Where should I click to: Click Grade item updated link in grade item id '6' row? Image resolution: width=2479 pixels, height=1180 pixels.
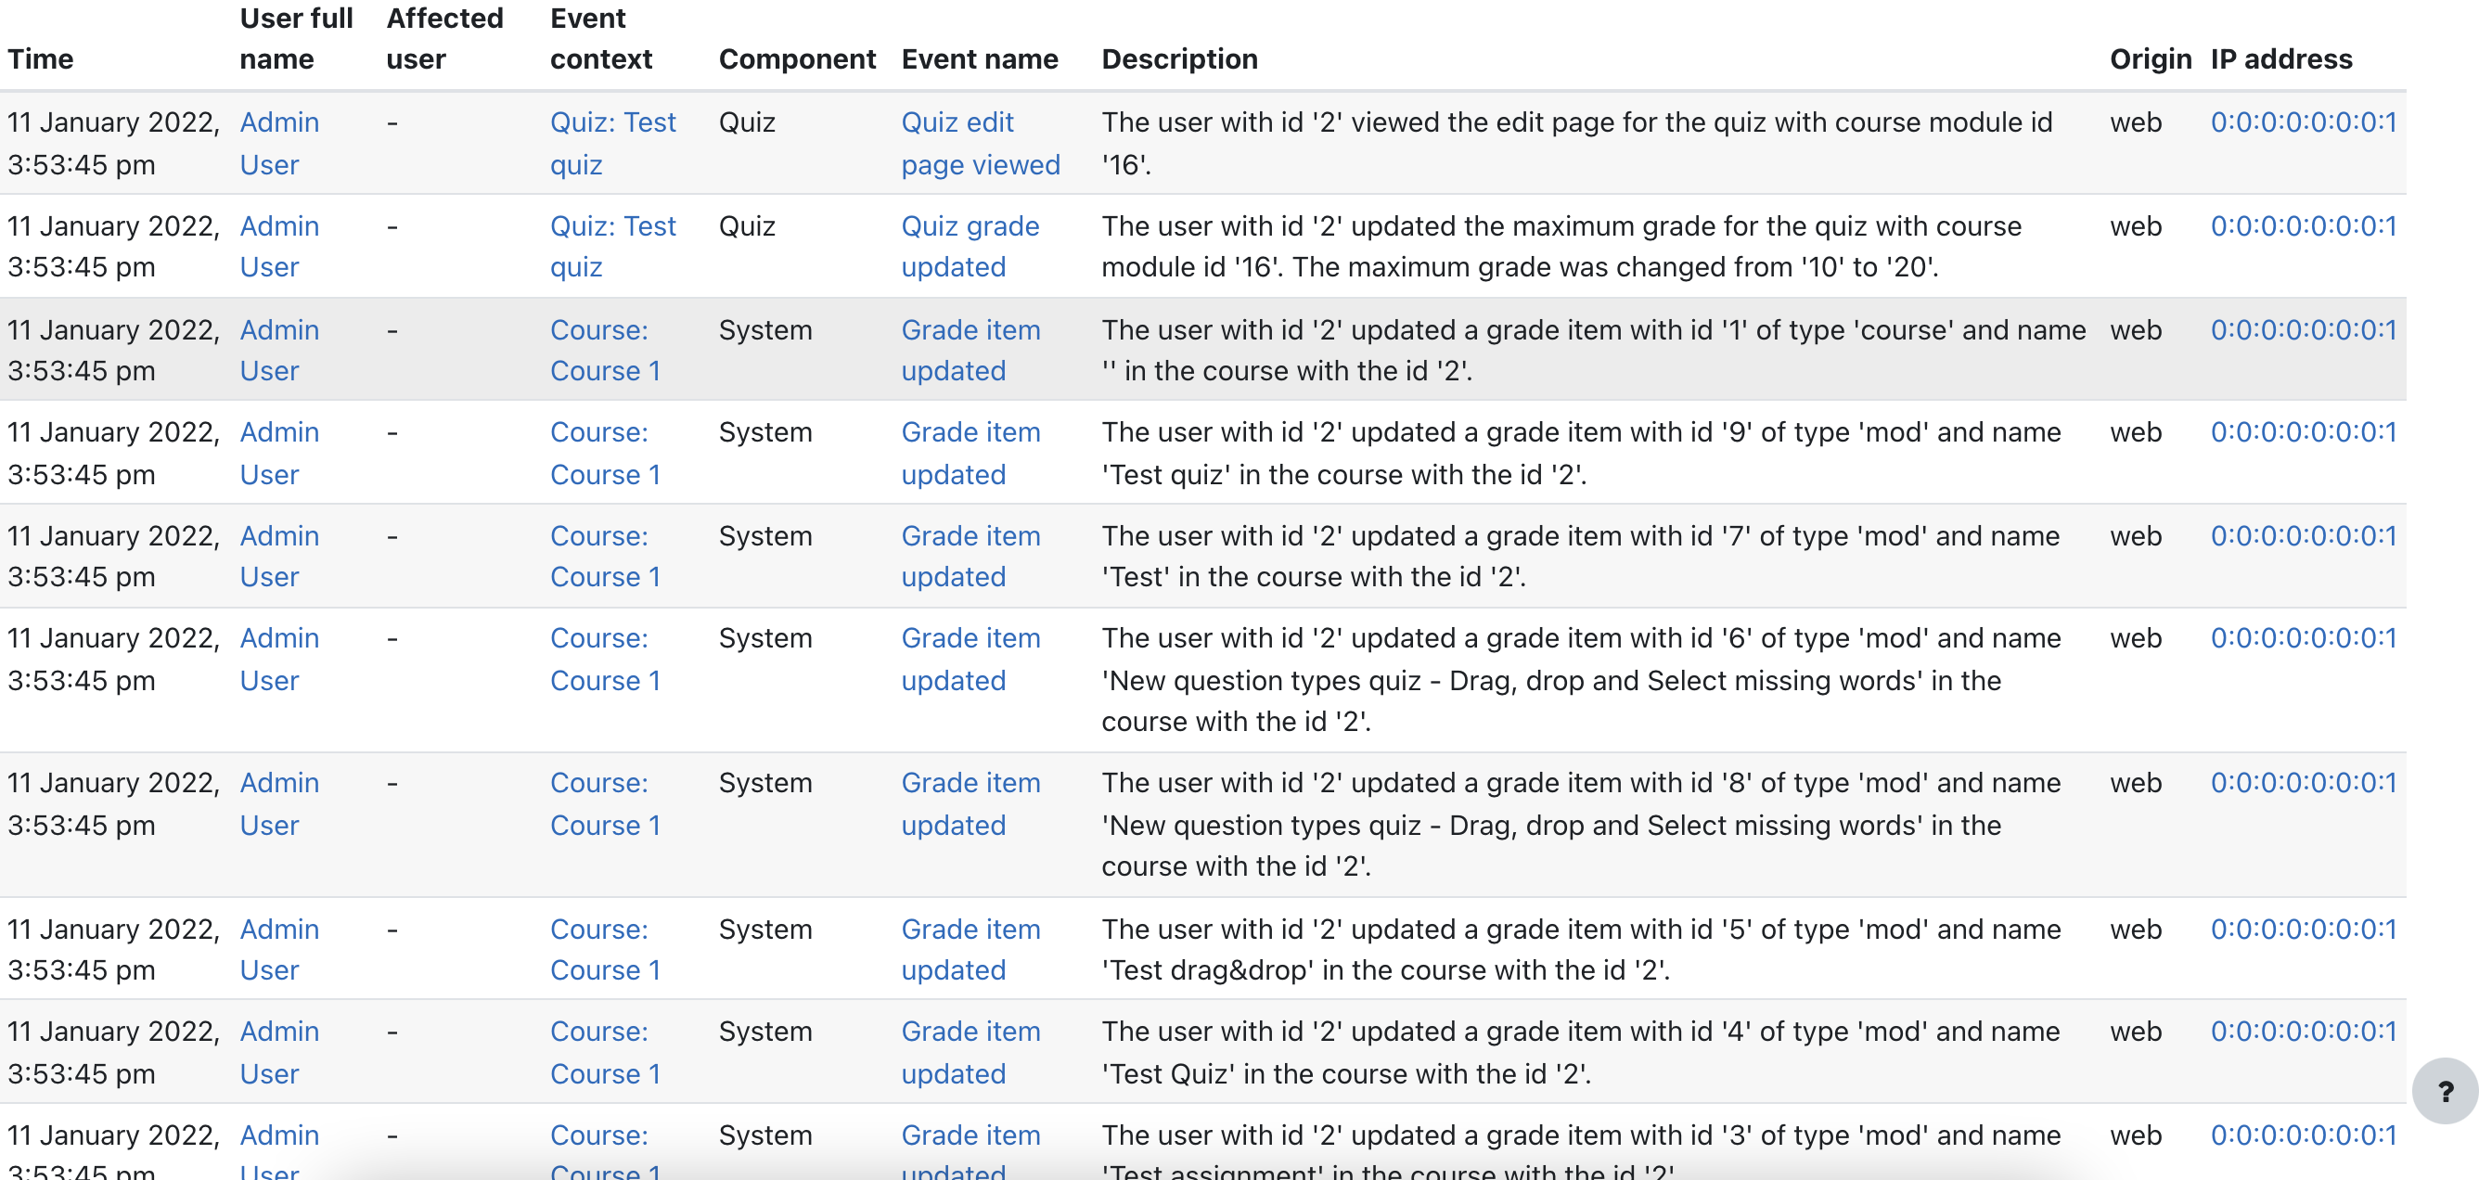pyautogui.click(x=971, y=660)
